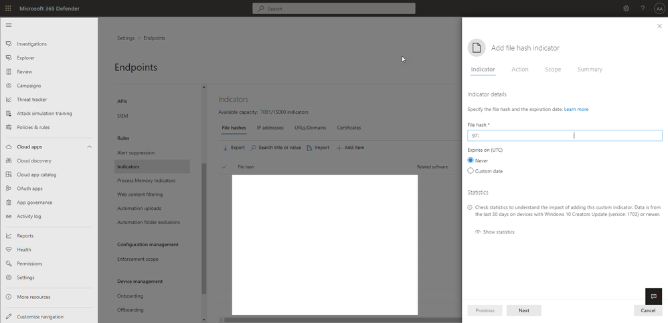This screenshot has width=668, height=323.
Task: Open Alert suppression settings
Action: [136, 152]
